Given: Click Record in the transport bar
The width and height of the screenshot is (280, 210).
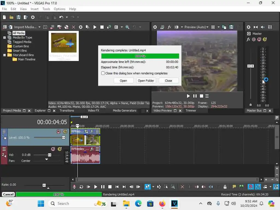Looking at the screenshot, I should (x=74, y=187).
